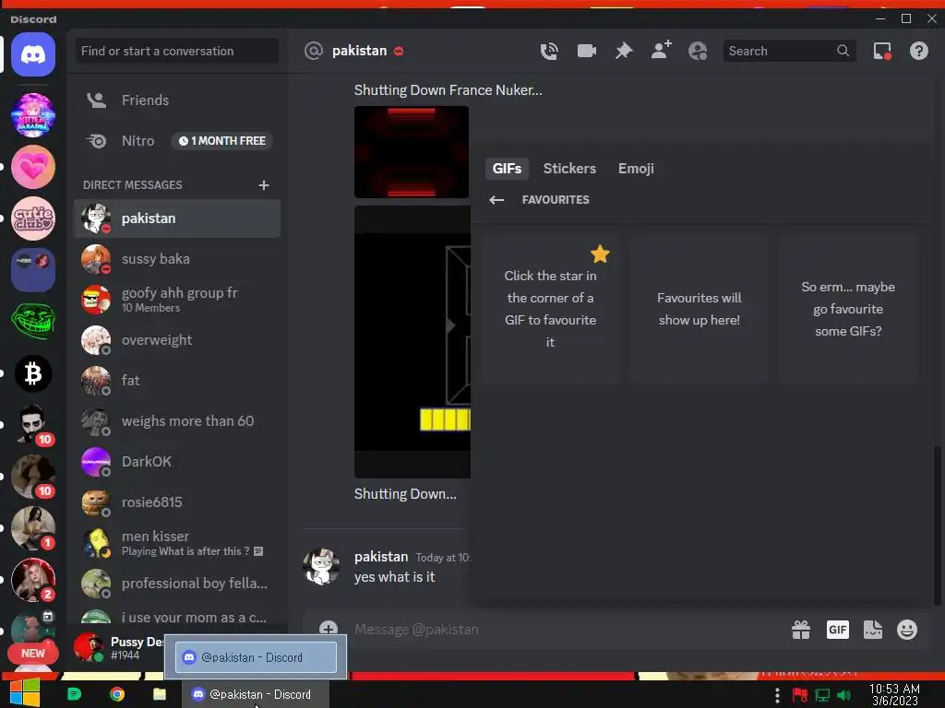Click the green taskbar app icon
Image resolution: width=945 pixels, height=708 pixels.
(x=74, y=694)
